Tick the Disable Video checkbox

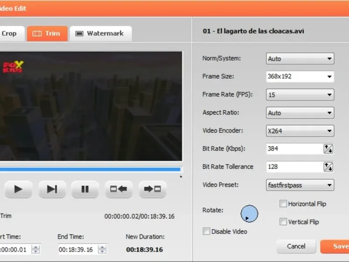click(206, 231)
